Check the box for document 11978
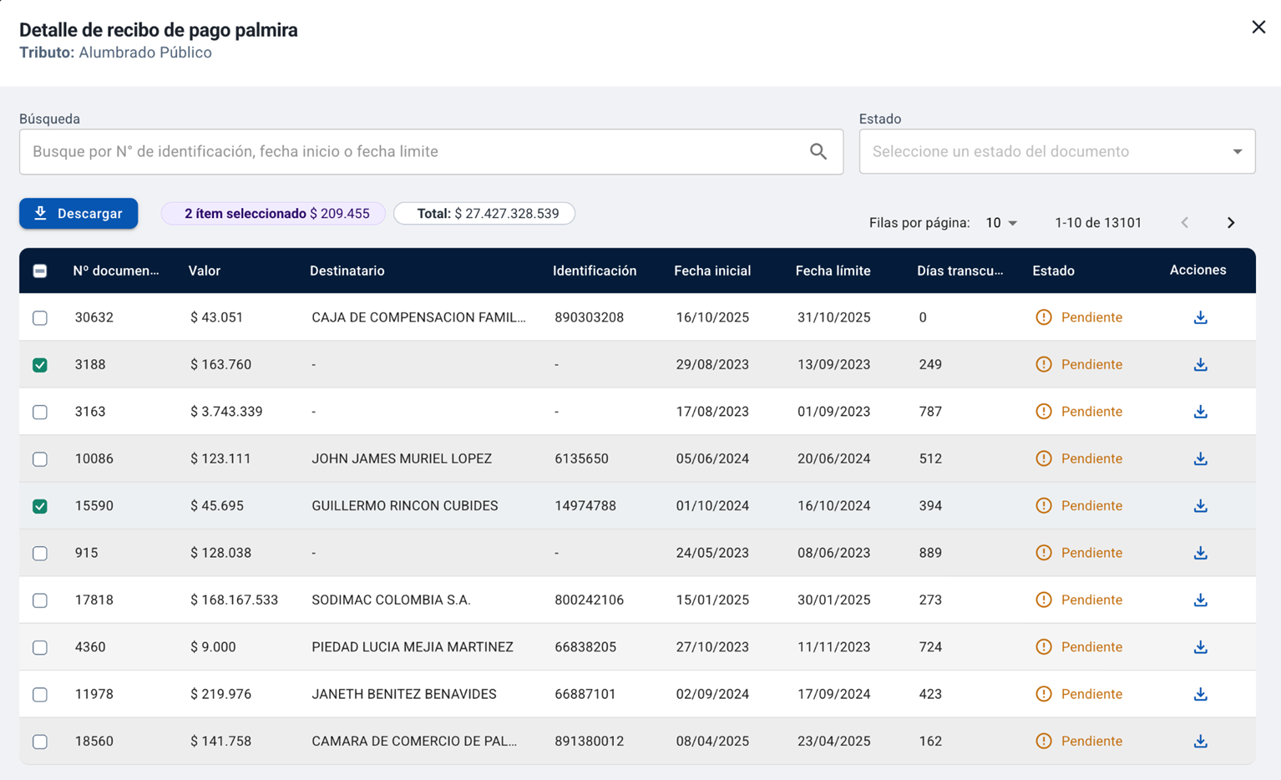The height and width of the screenshot is (780, 1281). [x=40, y=694]
